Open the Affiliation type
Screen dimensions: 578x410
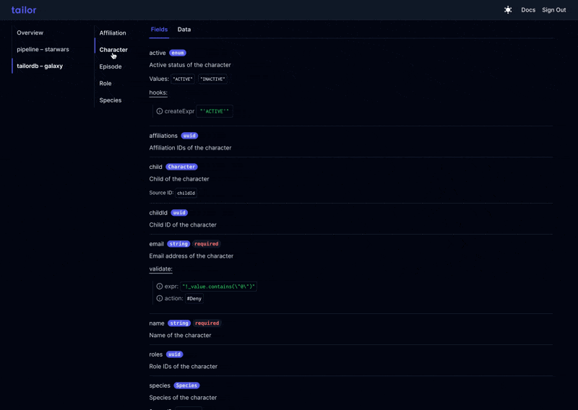[113, 32]
